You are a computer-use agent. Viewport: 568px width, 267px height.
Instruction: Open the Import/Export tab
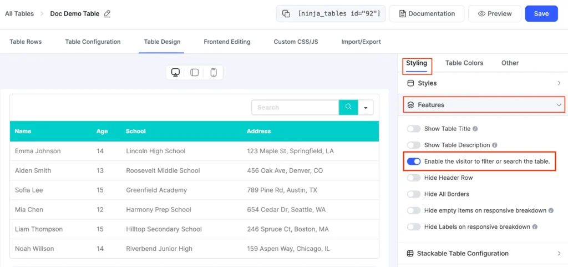point(361,42)
